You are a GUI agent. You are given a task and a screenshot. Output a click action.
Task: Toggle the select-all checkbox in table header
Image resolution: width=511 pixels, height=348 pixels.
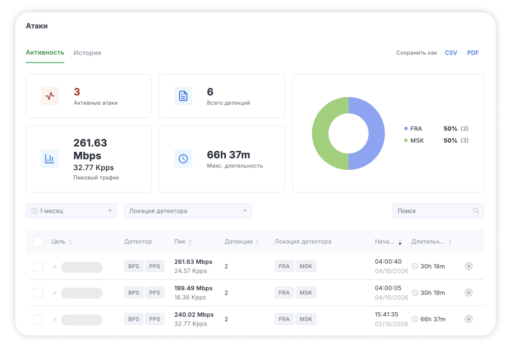tap(38, 242)
